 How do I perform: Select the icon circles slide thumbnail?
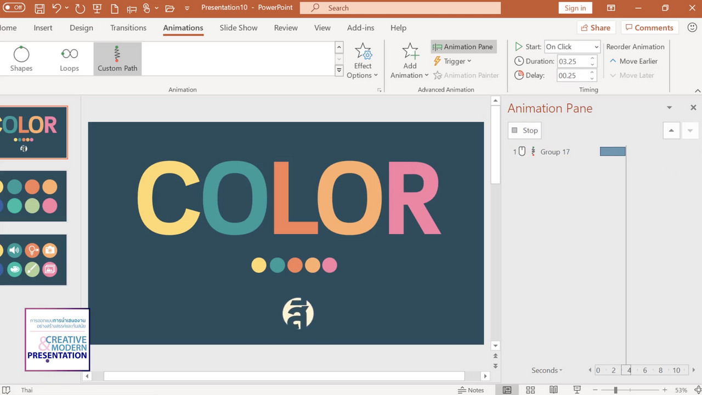point(33,259)
